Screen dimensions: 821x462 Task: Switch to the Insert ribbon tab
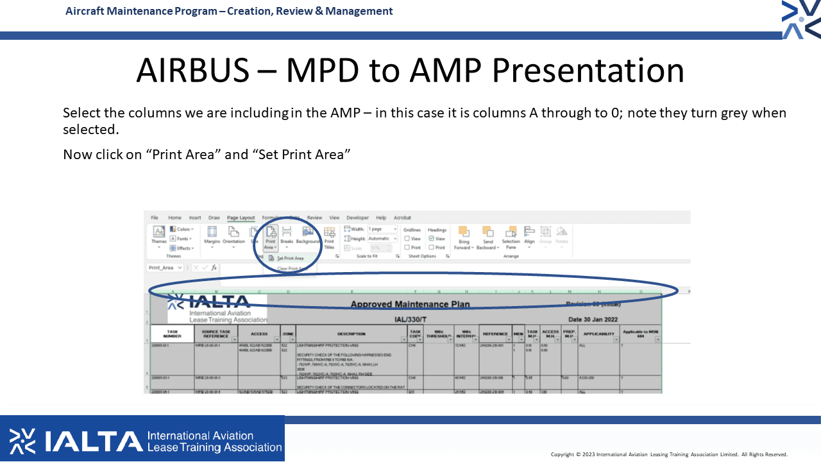click(x=195, y=218)
